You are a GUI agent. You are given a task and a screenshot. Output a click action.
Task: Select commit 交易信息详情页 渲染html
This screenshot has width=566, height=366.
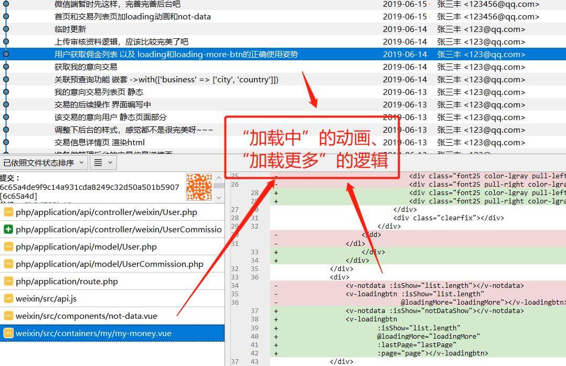tap(99, 142)
